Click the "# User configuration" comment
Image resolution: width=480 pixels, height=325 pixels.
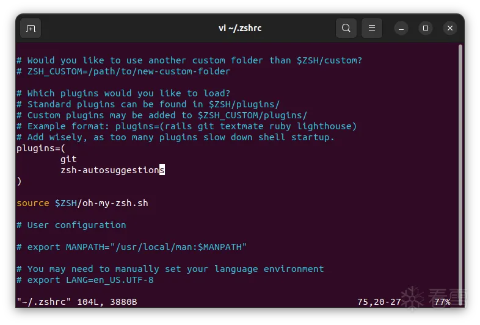point(71,225)
